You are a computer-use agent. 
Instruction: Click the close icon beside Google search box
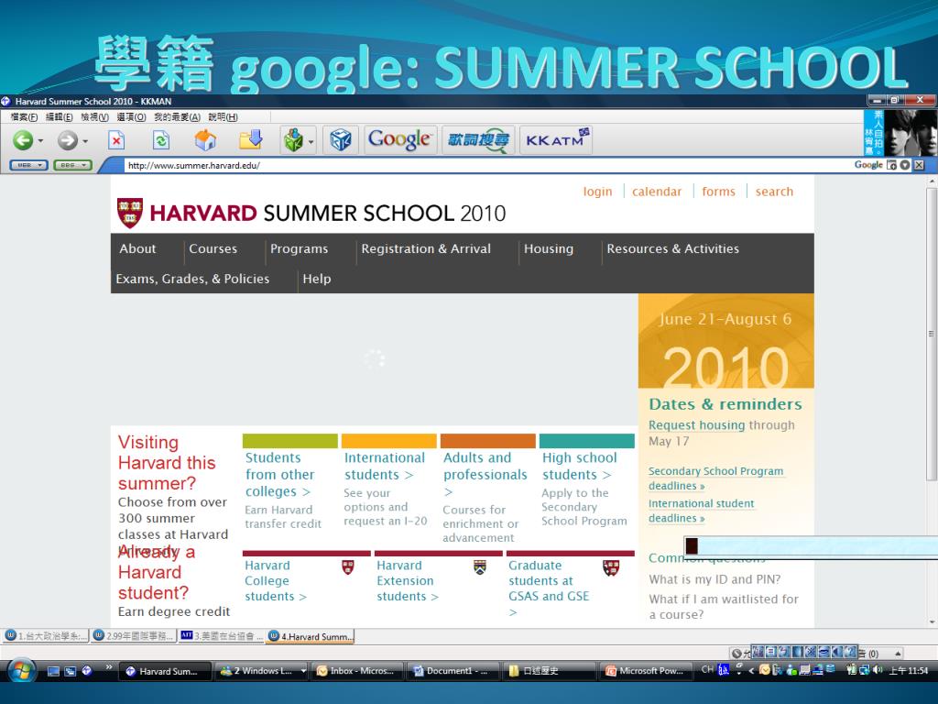919,165
